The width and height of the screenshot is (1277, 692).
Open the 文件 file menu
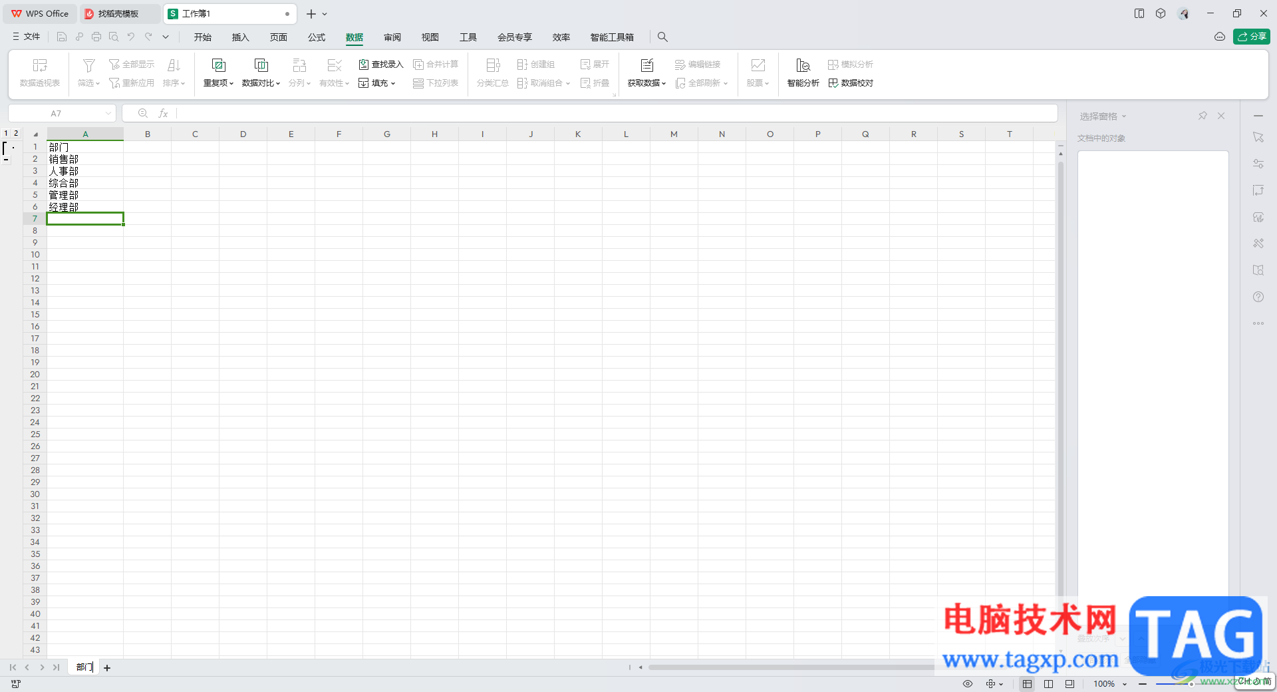click(27, 37)
